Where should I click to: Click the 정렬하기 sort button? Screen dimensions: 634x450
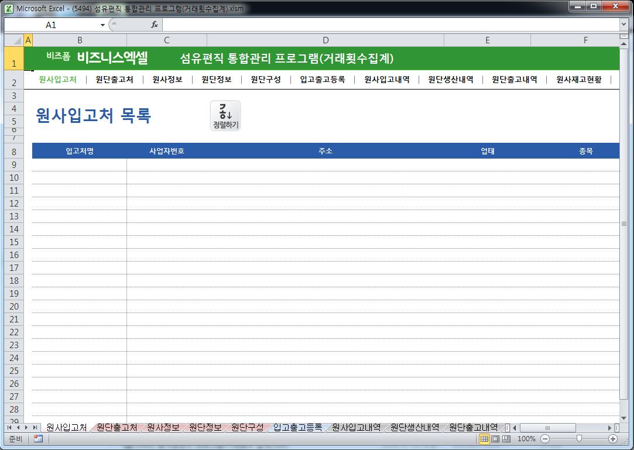[x=225, y=116]
